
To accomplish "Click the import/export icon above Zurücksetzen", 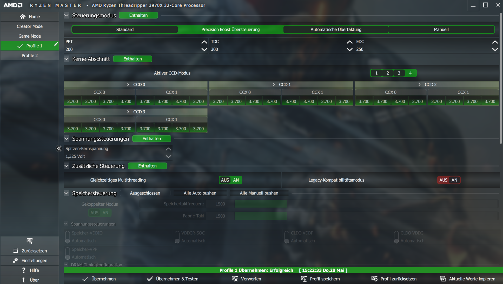I will point(30,241).
